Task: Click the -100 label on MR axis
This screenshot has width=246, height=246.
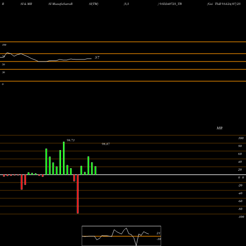Action: 241,217
